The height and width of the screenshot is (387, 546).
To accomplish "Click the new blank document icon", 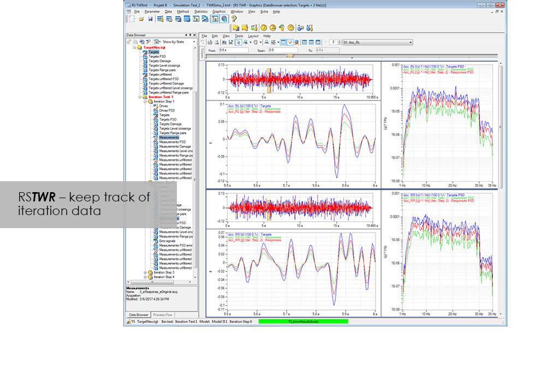I will click(x=131, y=19).
